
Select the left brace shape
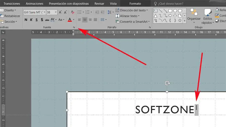coord(170,21)
